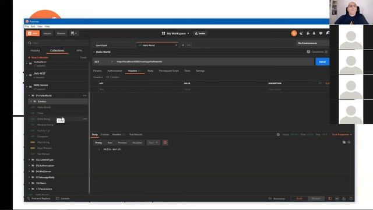The width and height of the screenshot is (373, 210).
Task: Open the Authorization request tab
Action: click(115, 71)
